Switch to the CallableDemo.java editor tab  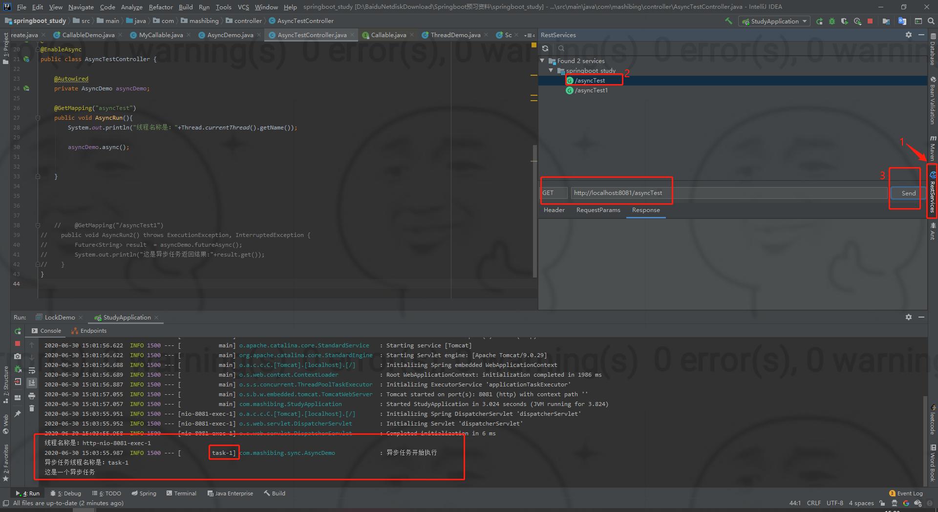[88, 35]
